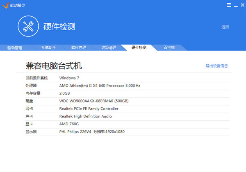The height and width of the screenshot is (172, 246).
Task: Open the 百宝箱 tab
Action: (169, 48)
